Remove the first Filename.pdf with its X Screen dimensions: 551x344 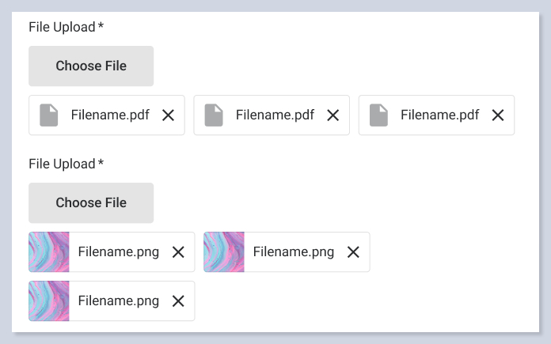coord(168,115)
